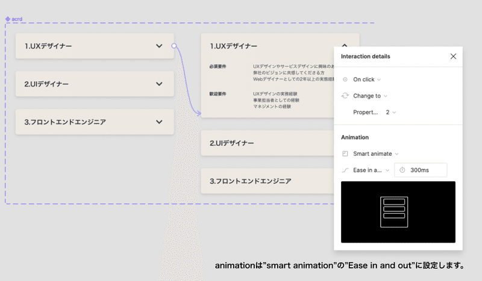482x281 pixels.
Task: Click the acrd component diamond icon
Action: point(8,19)
